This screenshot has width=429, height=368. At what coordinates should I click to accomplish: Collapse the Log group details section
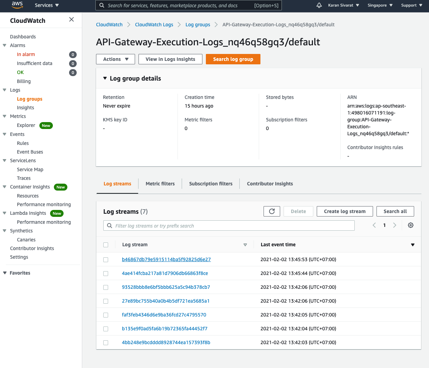tap(105, 78)
